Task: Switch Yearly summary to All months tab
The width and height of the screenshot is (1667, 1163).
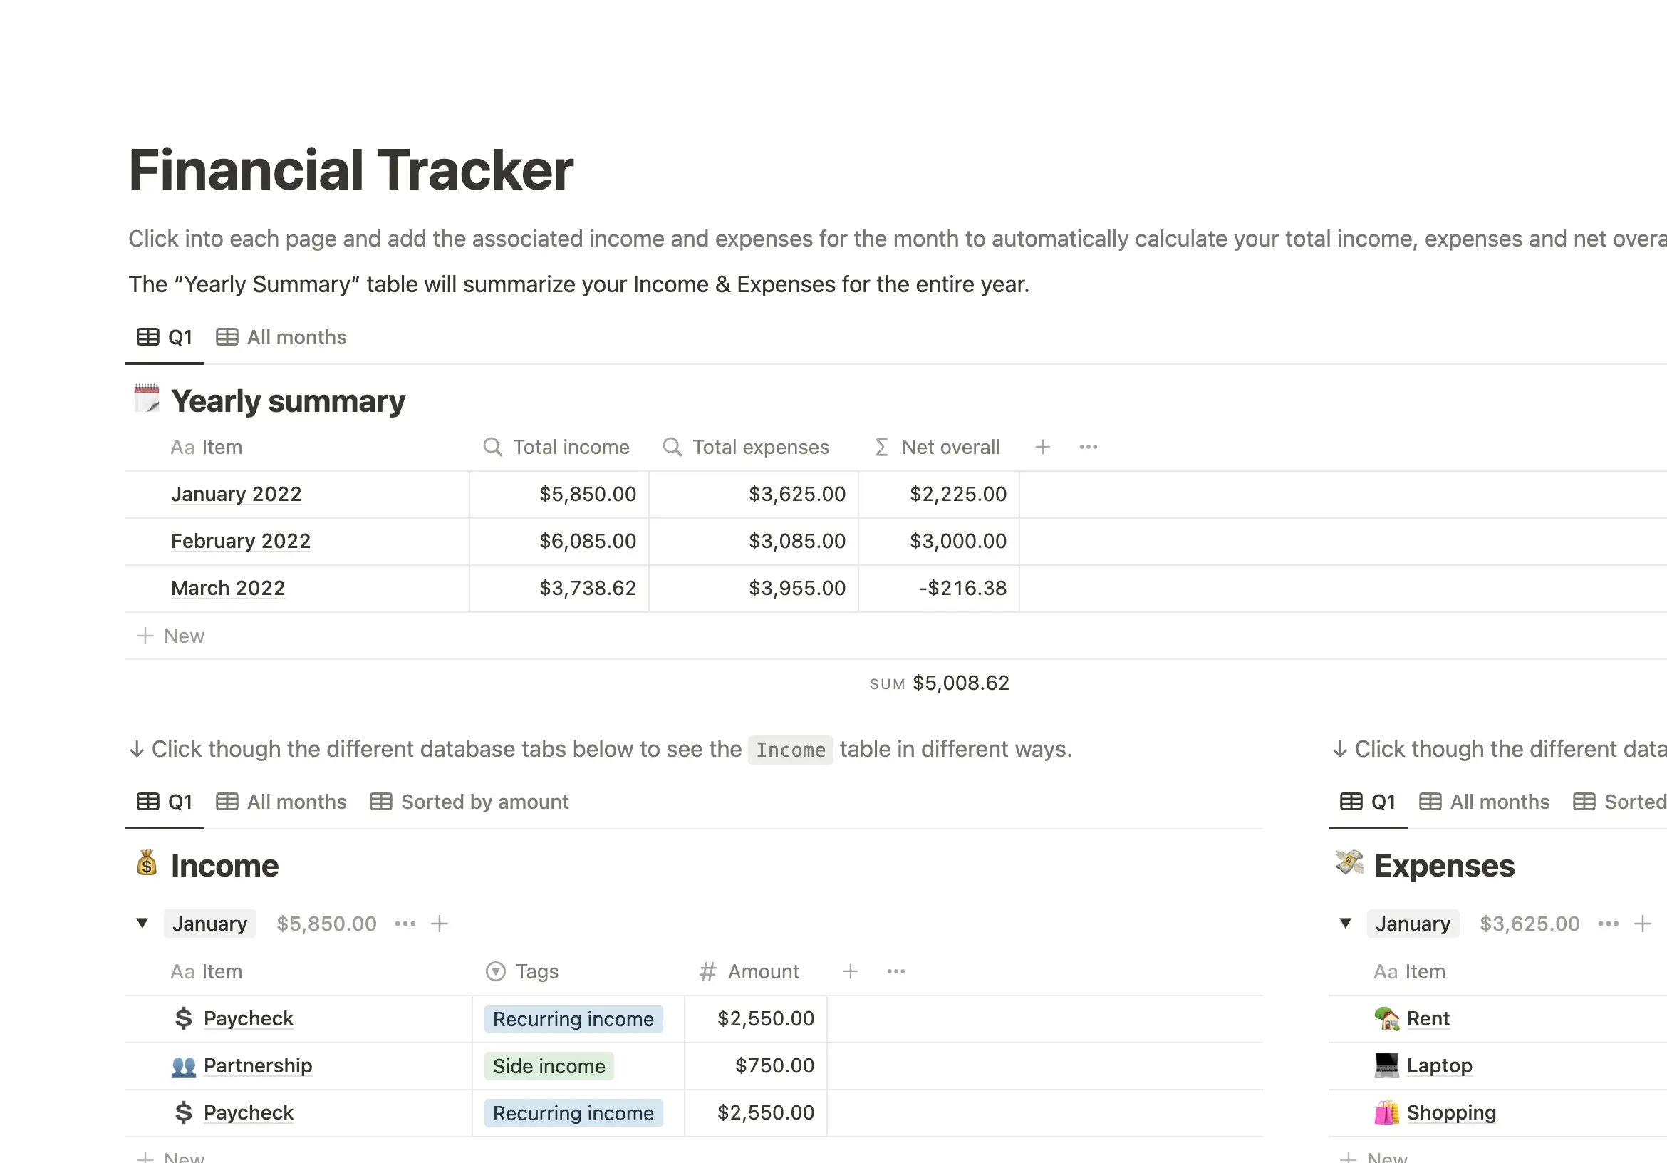Action: (x=281, y=337)
